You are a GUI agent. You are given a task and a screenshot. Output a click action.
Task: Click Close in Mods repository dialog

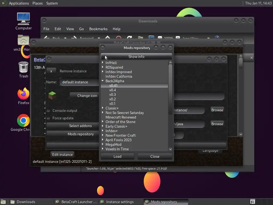point(155,156)
